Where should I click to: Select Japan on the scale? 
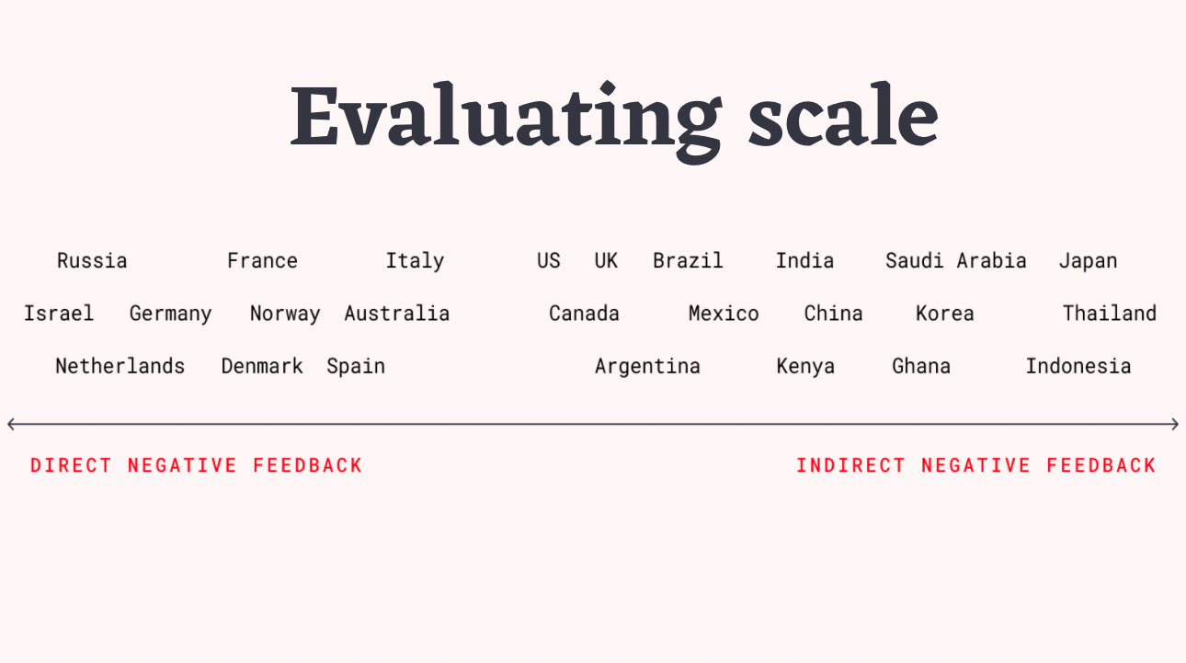1088,261
